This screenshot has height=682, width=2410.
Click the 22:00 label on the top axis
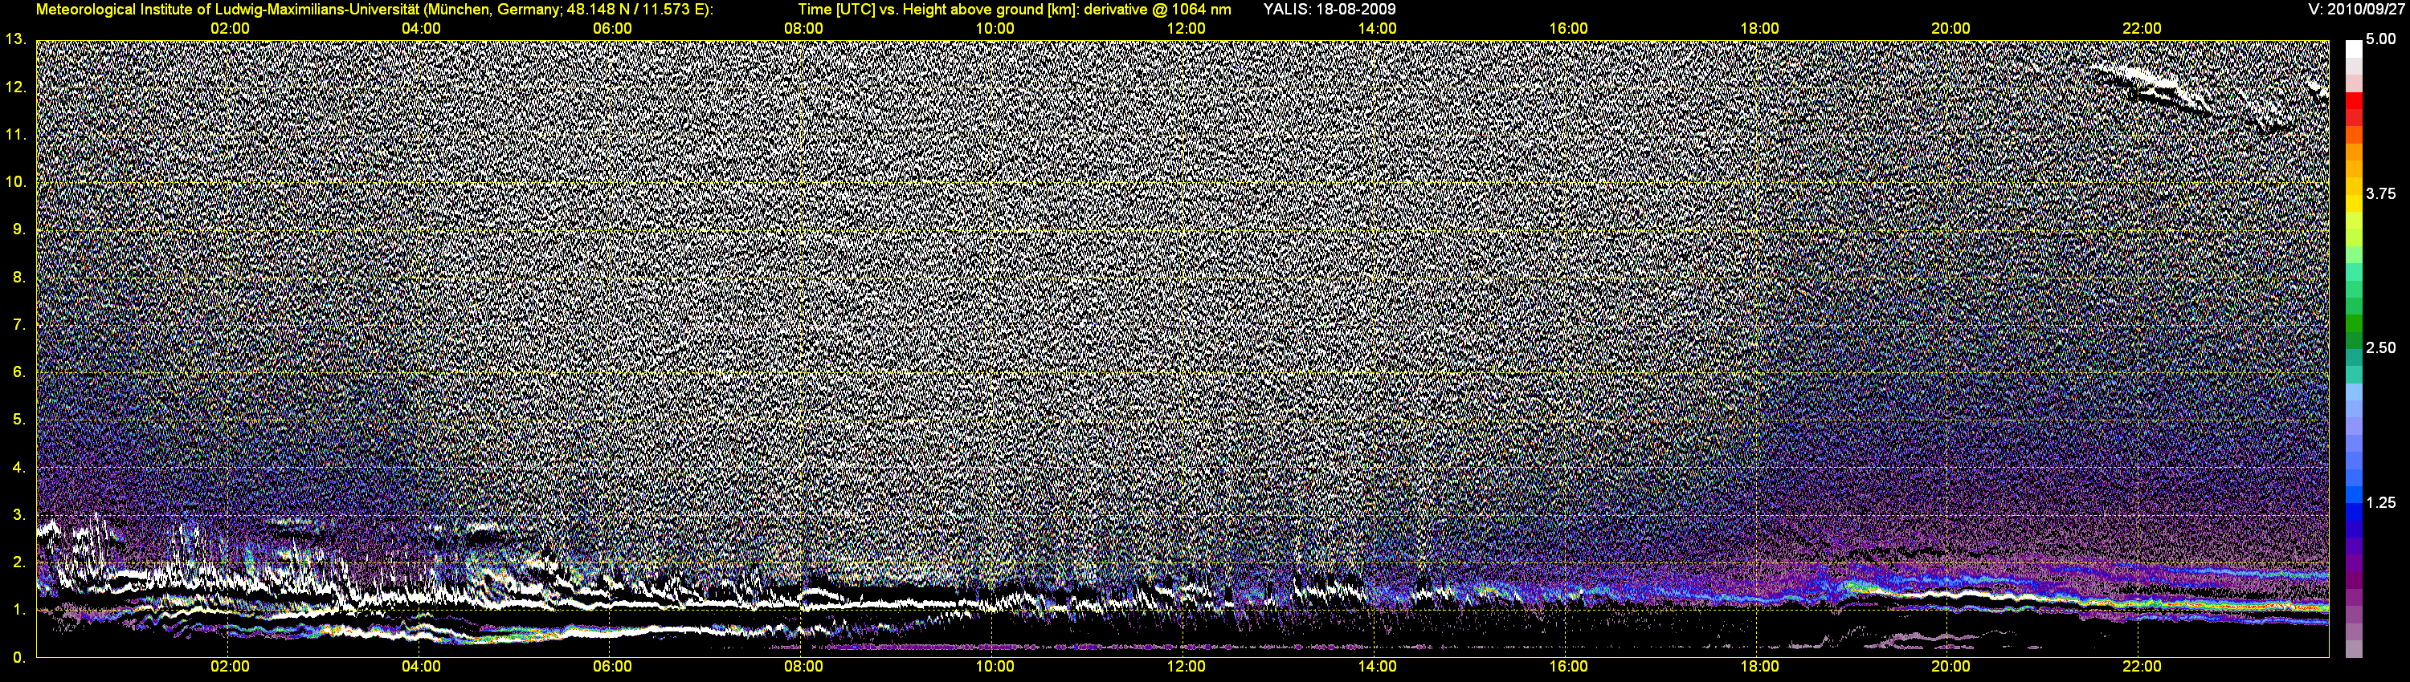click(x=2142, y=29)
